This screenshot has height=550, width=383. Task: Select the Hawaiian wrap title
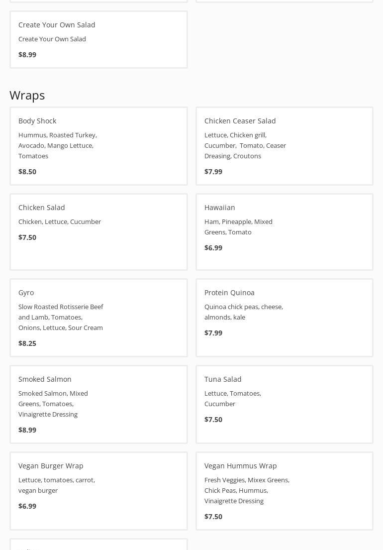[x=219, y=208]
